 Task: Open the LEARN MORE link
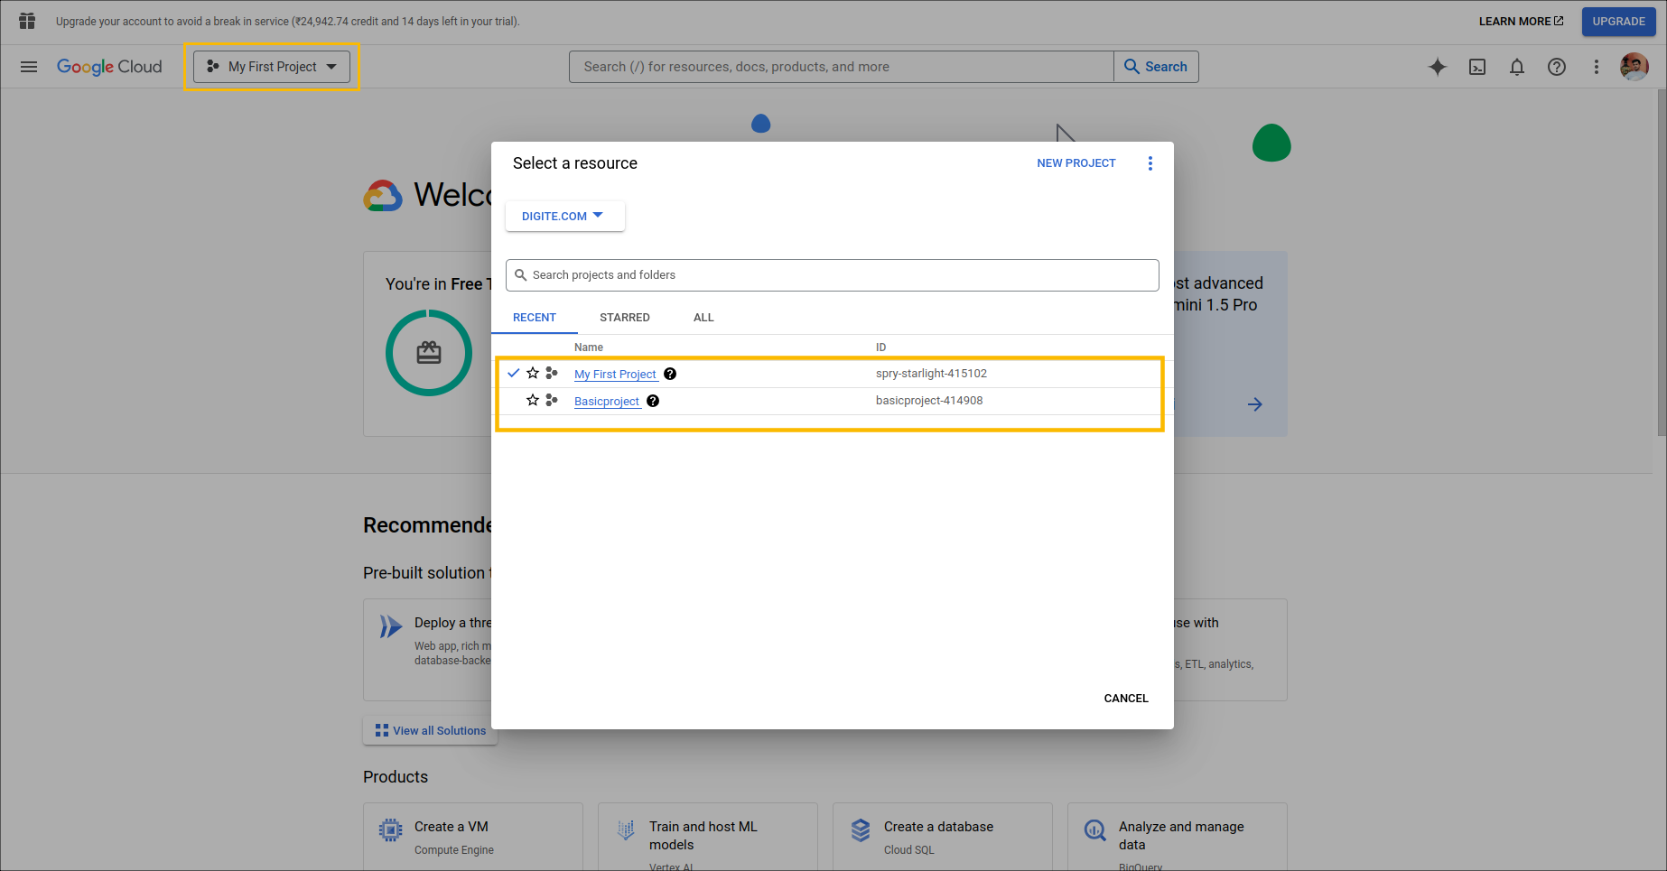[x=1521, y=22]
